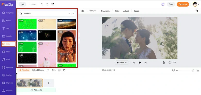This screenshot has height=95, width=201.
Task: Select the 0:05 black particles clip
Action: (27, 58)
